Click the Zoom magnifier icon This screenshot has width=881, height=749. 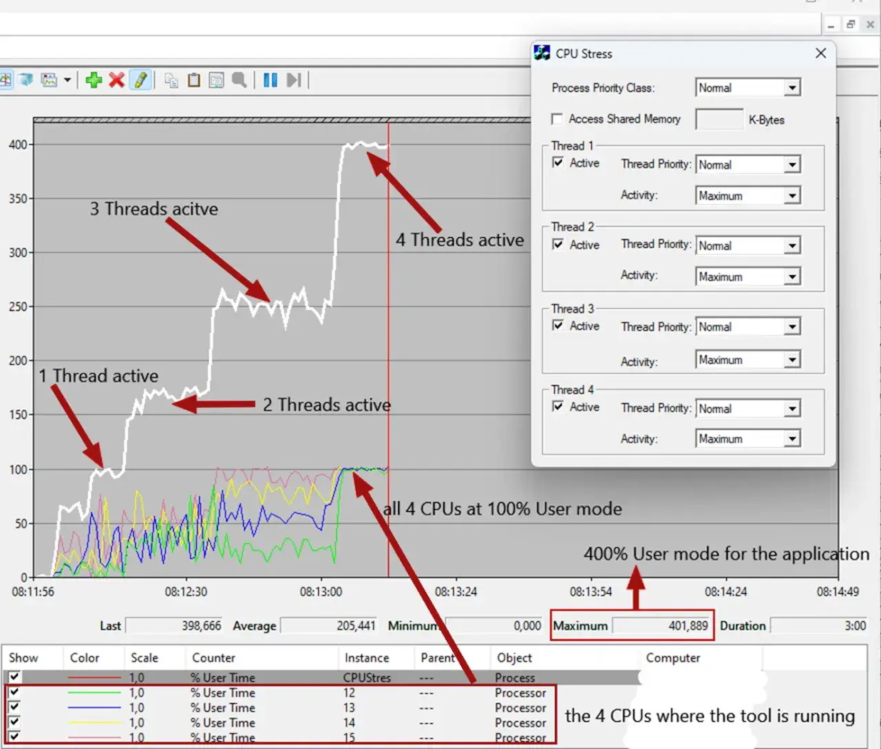coord(239,80)
